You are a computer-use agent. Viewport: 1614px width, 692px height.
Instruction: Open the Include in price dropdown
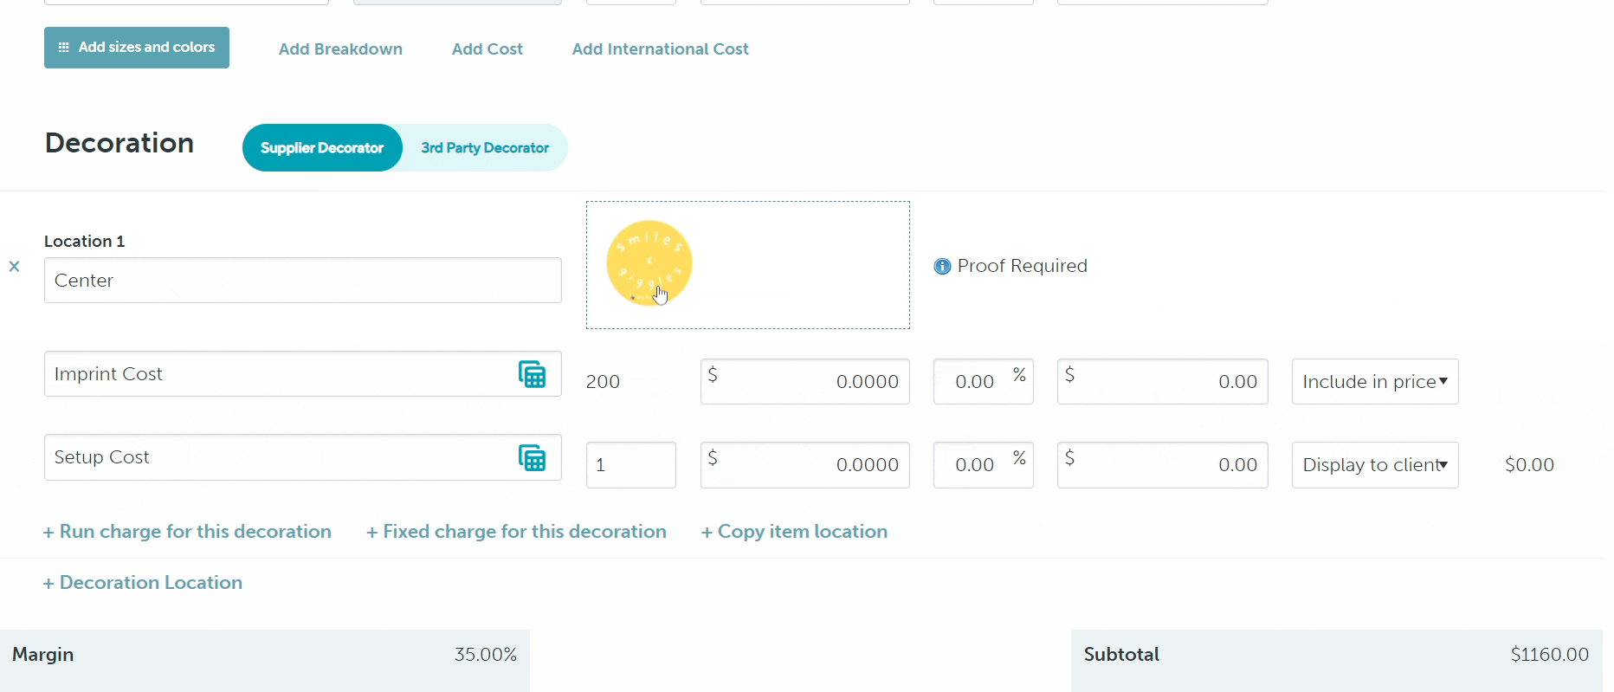click(x=1374, y=382)
